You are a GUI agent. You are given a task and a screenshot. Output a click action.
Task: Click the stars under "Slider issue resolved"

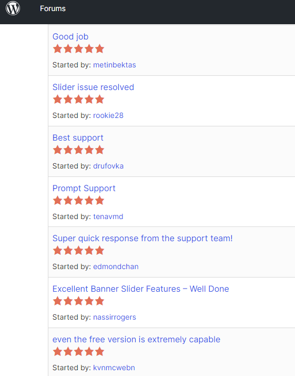[78, 100]
